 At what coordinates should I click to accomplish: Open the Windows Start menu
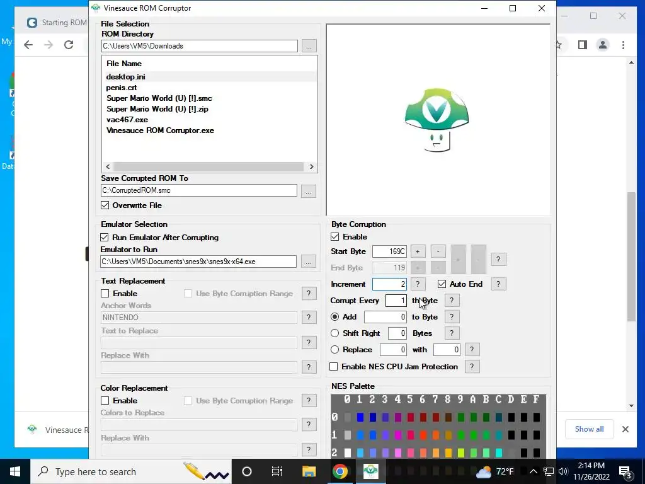coord(15,471)
